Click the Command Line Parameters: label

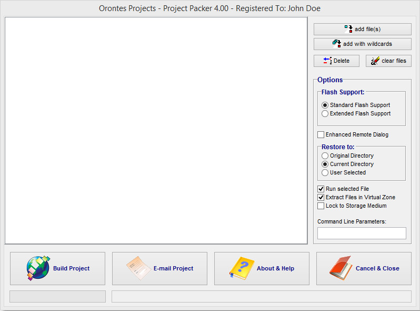352,221
